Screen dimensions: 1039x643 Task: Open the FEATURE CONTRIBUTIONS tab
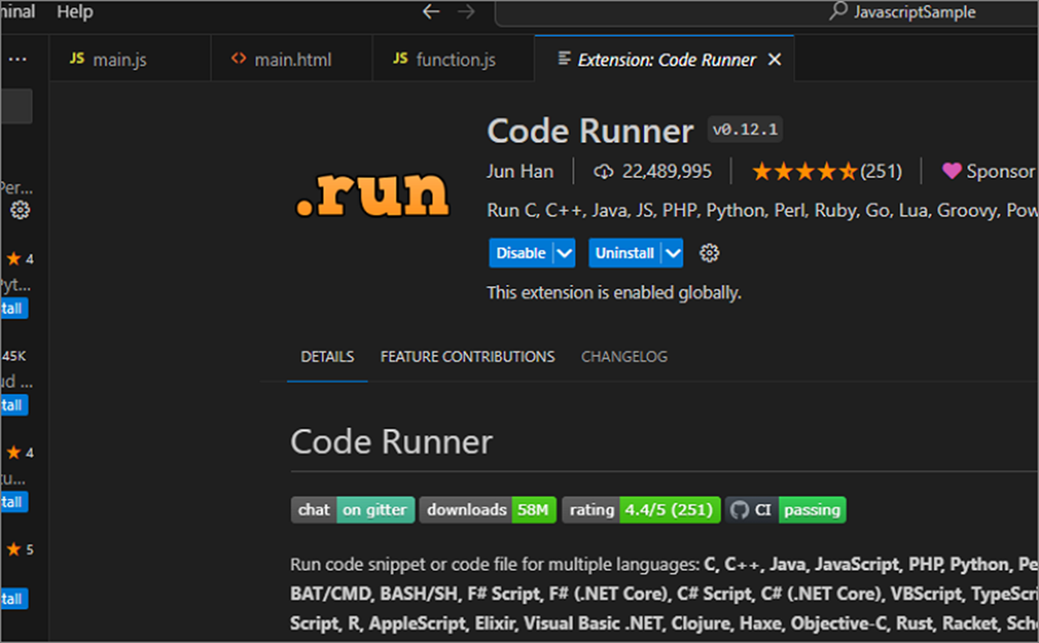point(467,357)
